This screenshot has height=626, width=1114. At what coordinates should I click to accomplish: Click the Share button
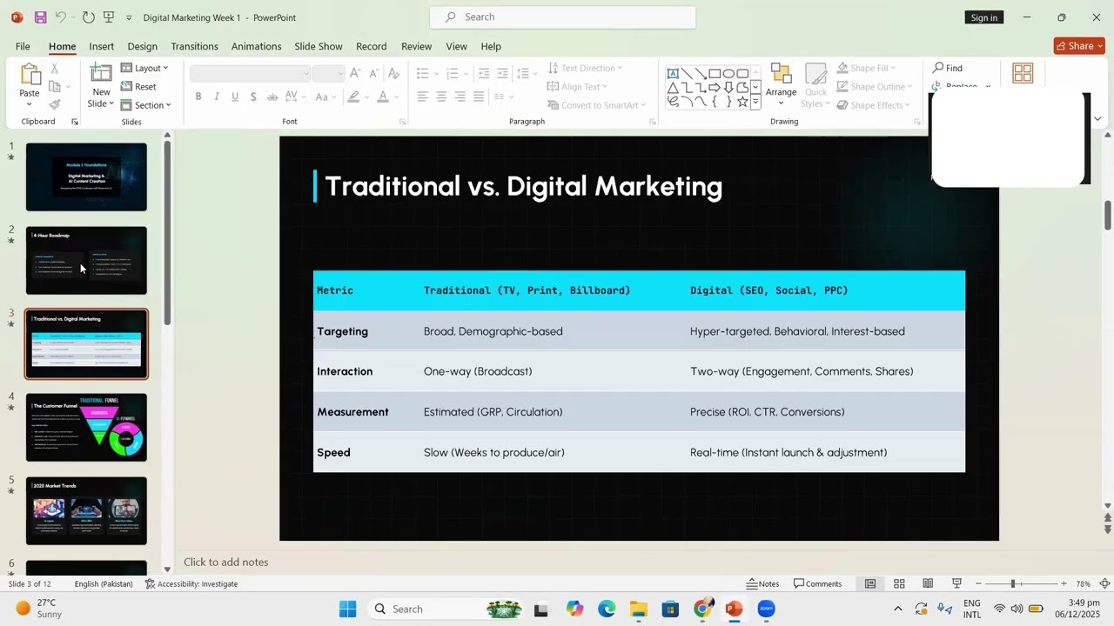tap(1079, 46)
